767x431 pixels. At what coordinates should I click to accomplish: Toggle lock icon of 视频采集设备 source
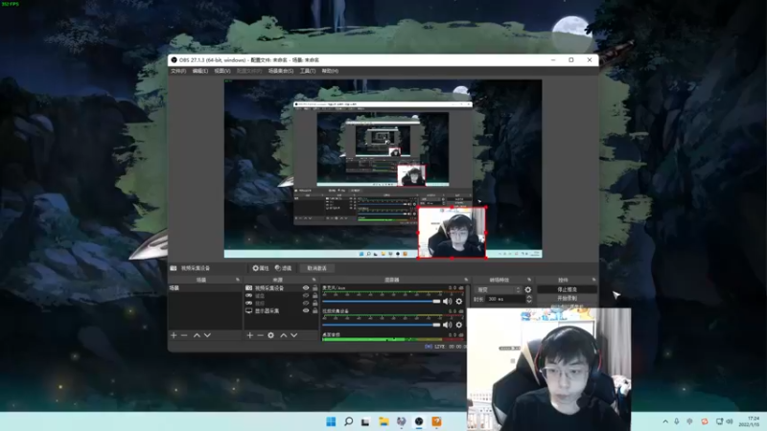pyautogui.click(x=315, y=288)
